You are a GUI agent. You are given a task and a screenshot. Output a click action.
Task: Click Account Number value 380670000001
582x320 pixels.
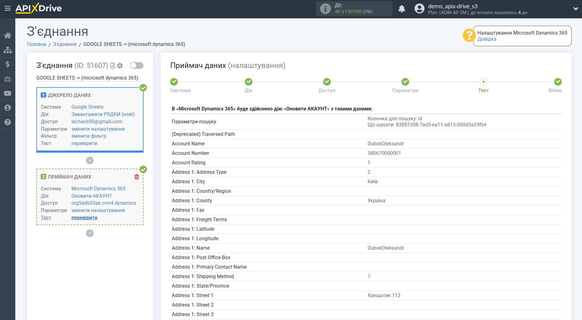[x=384, y=153]
